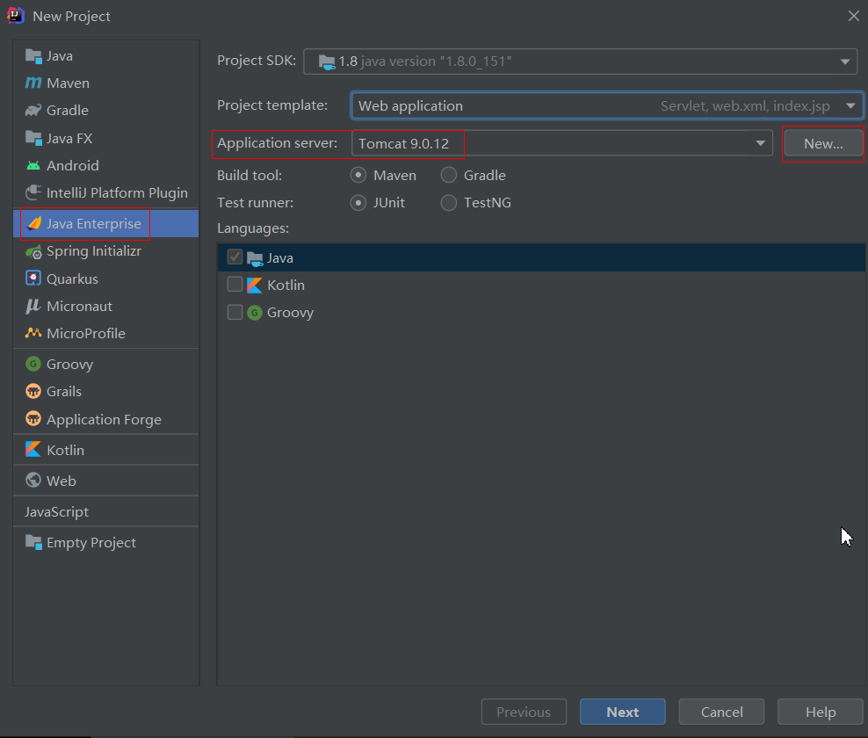Viewport: 868px width, 738px height.
Task: Click the MicroProfile icon
Action: click(x=33, y=333)
